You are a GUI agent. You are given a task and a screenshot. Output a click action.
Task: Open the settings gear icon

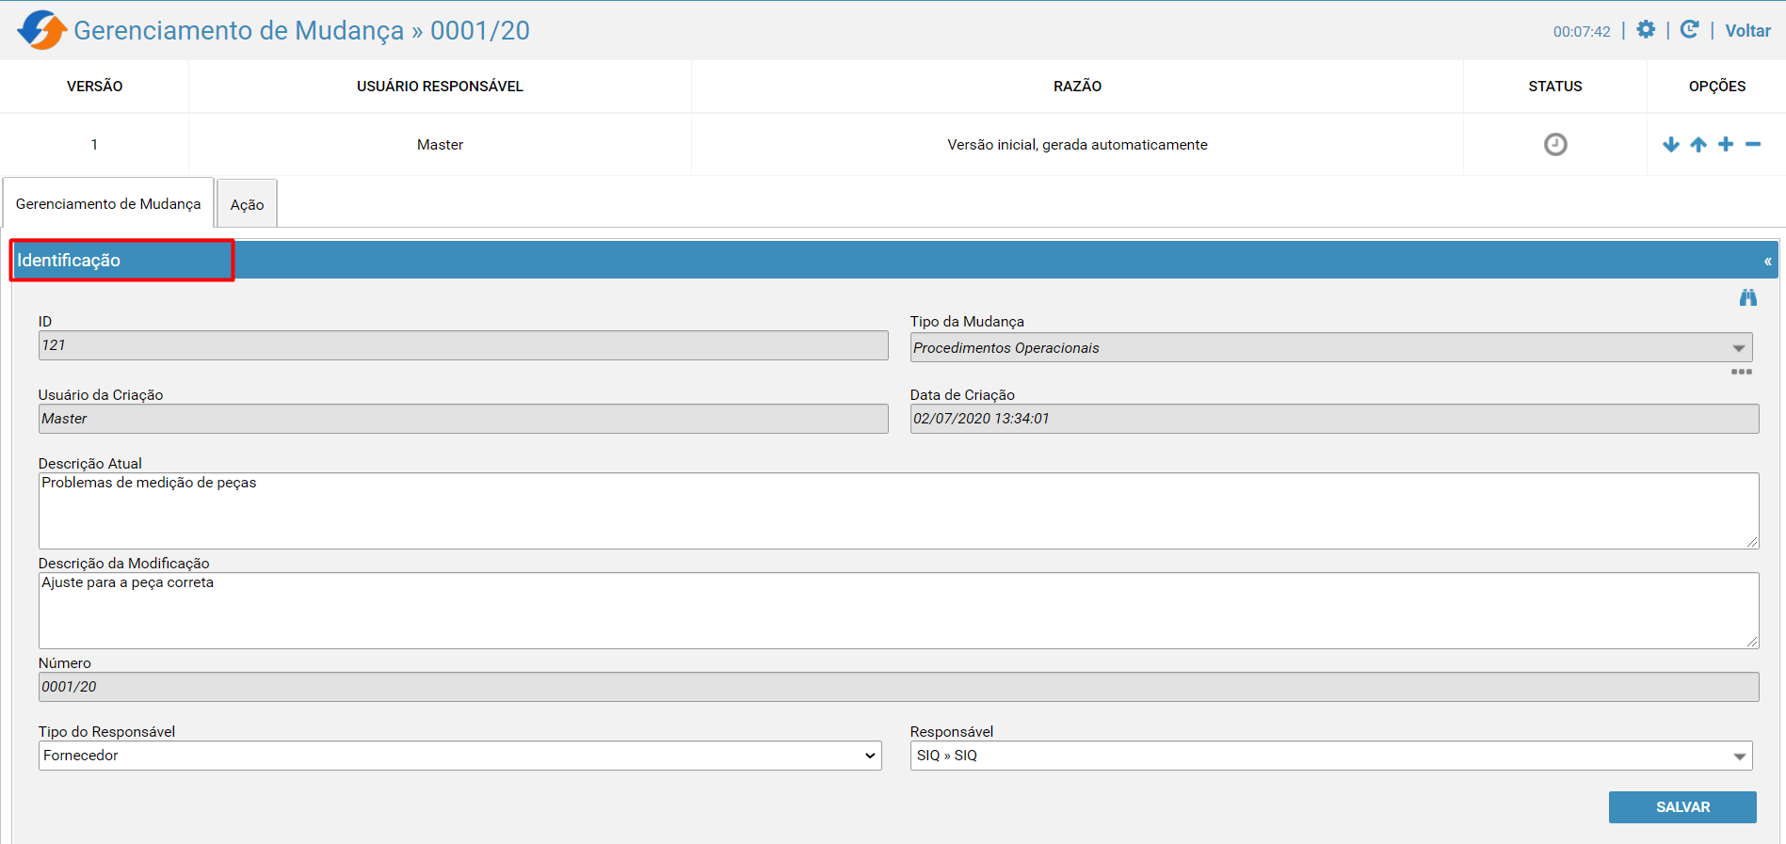pyautogui.click(x=1646, y=29)
